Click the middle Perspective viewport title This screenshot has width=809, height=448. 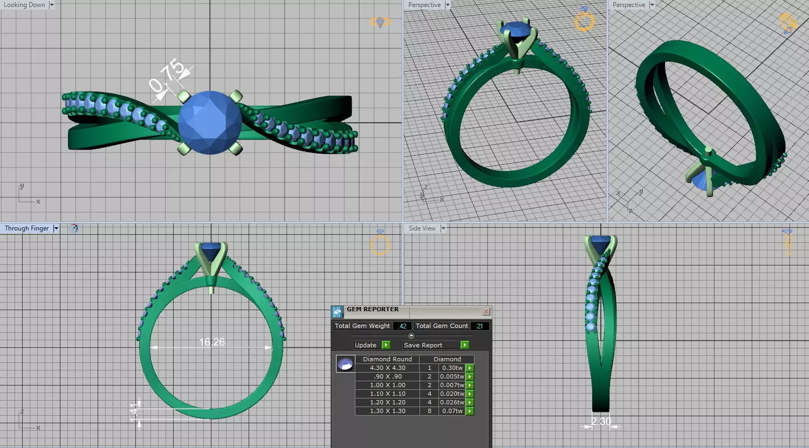[x=424, y=5]
